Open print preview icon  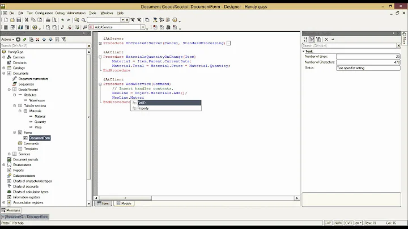[x=54, y=20]
